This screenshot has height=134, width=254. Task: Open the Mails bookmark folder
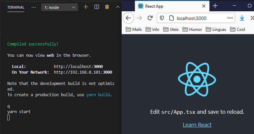pos(134,30)
